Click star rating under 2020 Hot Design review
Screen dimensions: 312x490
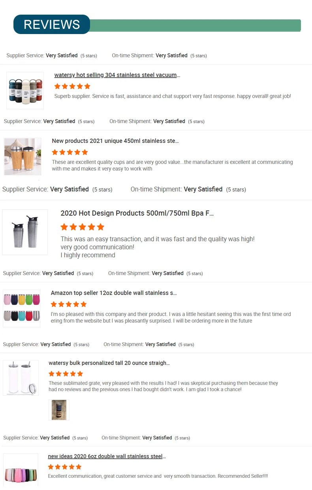coord(82,227)
